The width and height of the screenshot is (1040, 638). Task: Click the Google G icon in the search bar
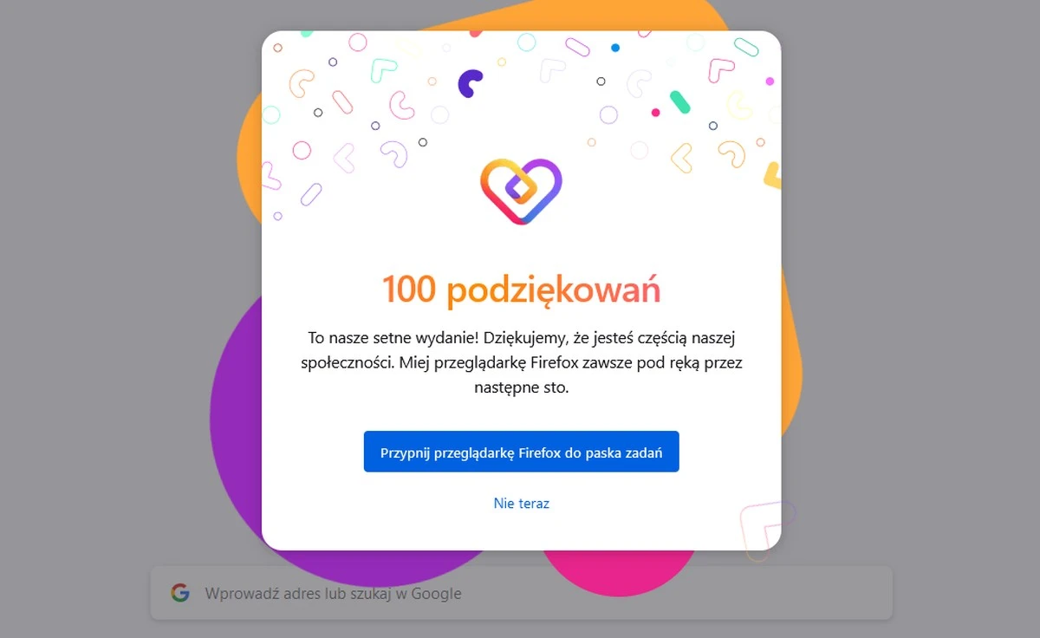coord(179,593)
